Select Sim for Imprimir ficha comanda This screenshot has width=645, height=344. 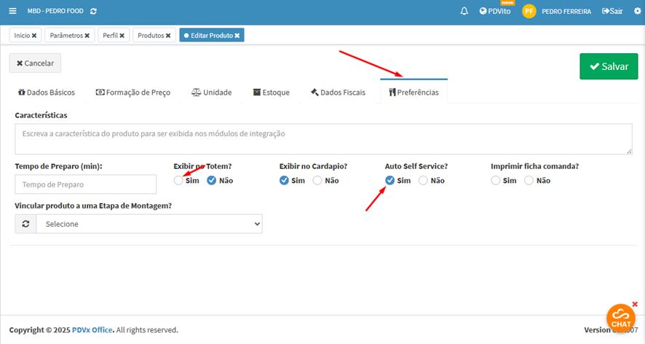(x=496, y=180)
